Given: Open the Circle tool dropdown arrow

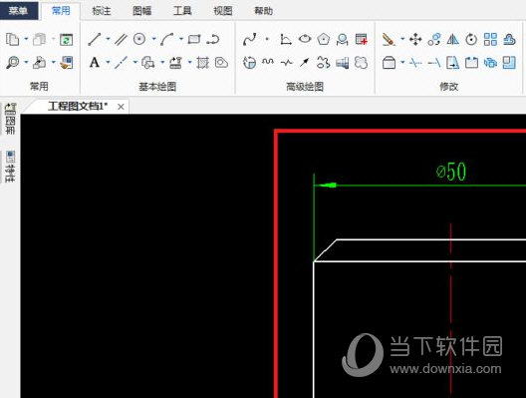Looking at the screenshot, I should 153,39.
